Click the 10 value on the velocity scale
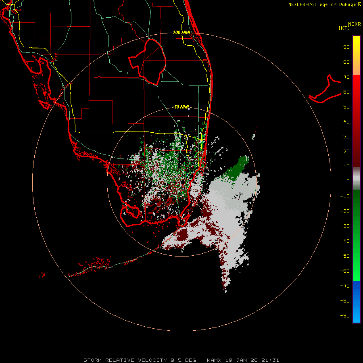The width and height of the screenshot is (363, 363). click(x=346, y=167)
